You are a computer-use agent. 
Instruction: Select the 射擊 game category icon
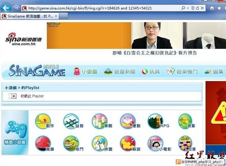click(x=187, y=121)
